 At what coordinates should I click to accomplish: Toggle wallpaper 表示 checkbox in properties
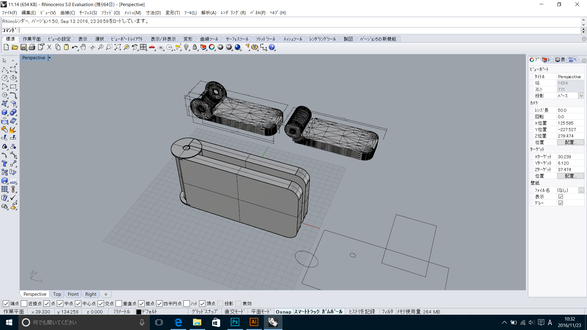coord(561,196)
